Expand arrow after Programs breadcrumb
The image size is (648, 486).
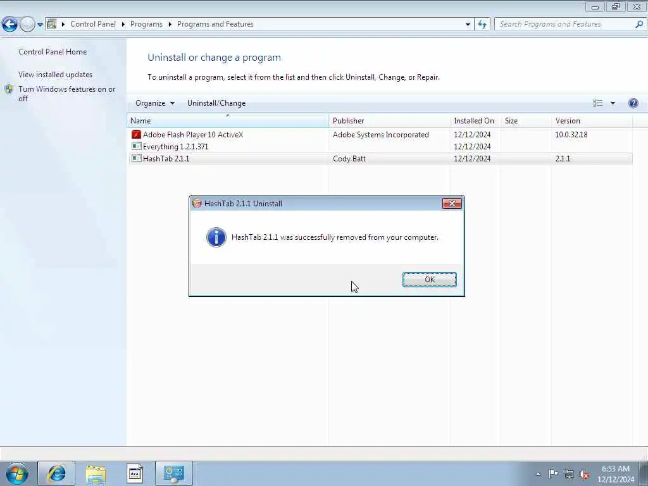170,24
